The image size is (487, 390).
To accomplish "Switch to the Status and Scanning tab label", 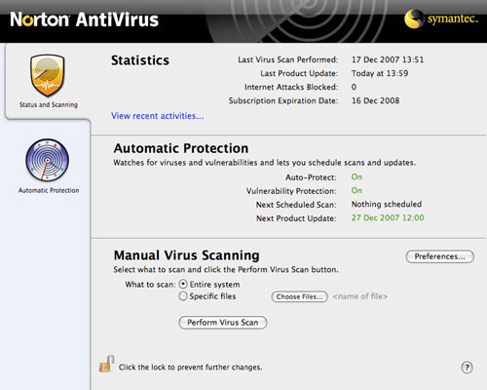I will [49, 104].
